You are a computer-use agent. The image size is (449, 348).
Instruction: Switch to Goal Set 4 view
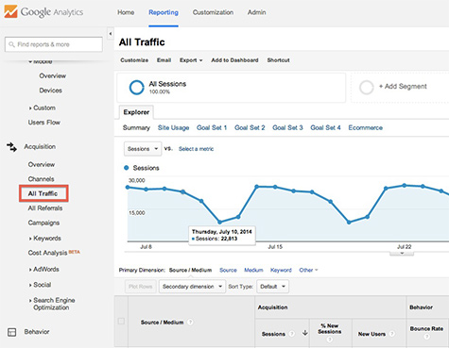coord(325,127)
